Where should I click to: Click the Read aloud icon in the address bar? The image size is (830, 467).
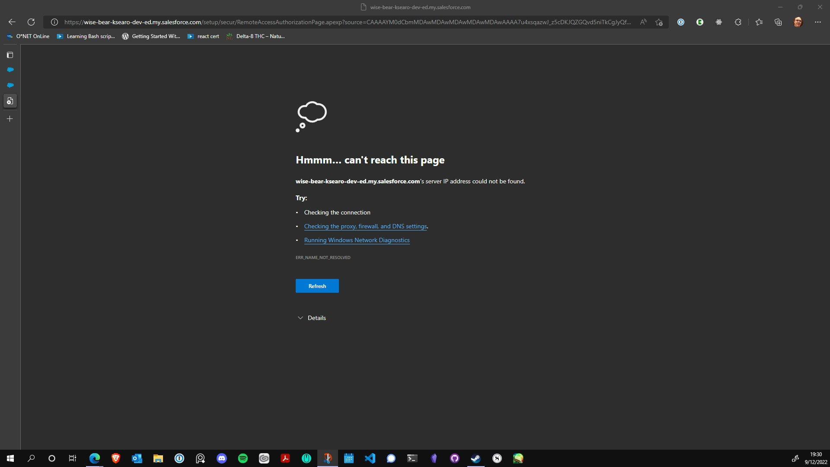coord(643,22)
